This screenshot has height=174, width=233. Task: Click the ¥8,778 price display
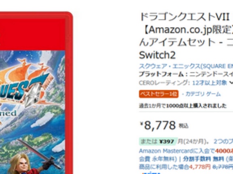pos(164,125)
